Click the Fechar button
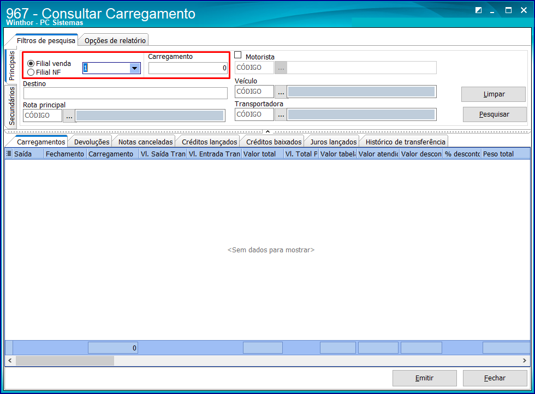Screen dimensions: 535x394 pos(495,378)
